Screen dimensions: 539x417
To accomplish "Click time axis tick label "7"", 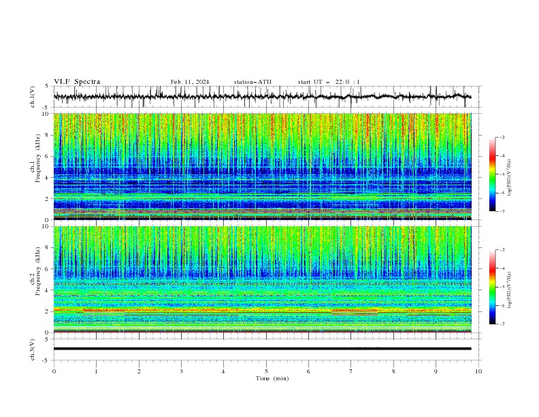I will pyautogui.click(x=351, y=371).
